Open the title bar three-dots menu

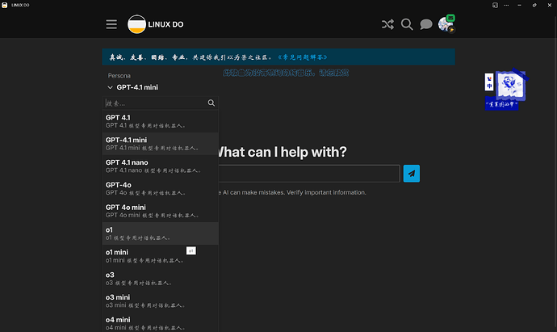506,5
